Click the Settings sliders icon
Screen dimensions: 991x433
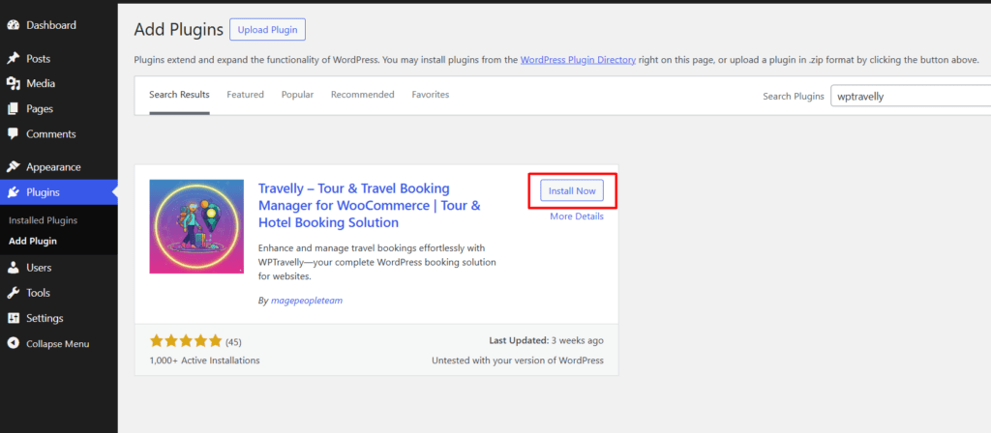pos(13,318)
